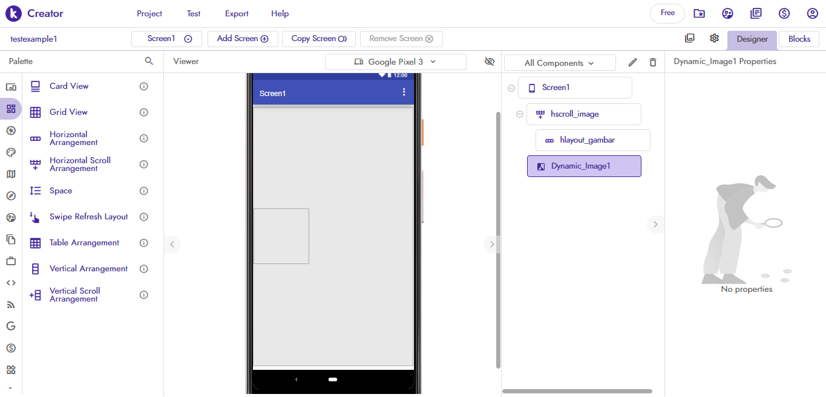Open your account menu at top right
The image size is (826, 397).
812,13
